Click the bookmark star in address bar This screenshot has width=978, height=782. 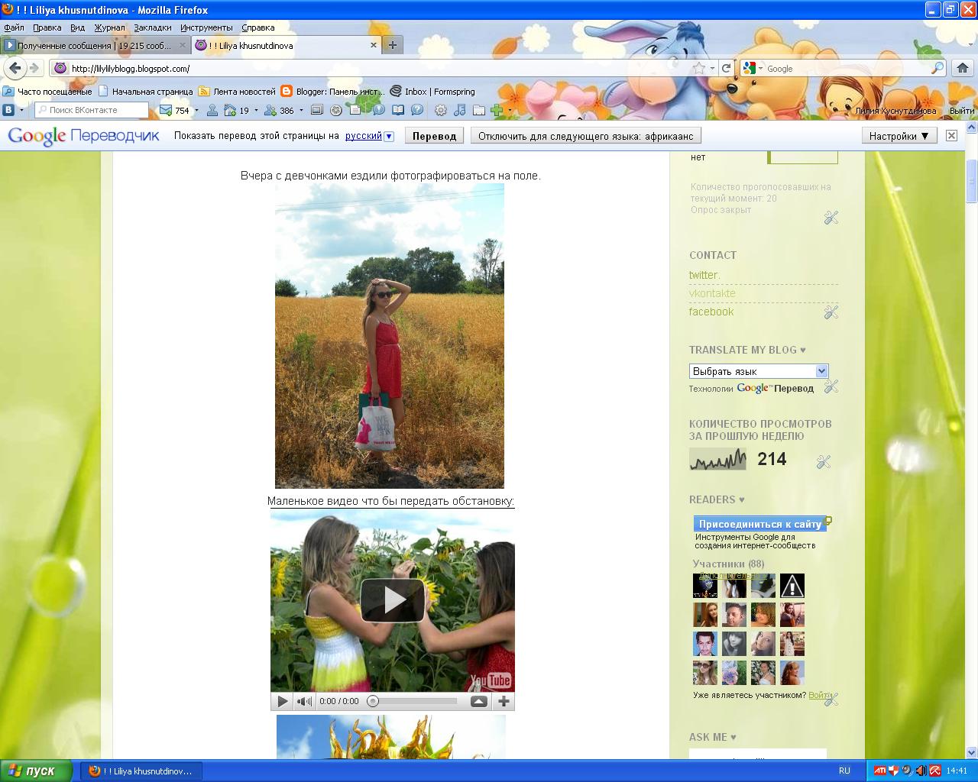coord(699,68)
